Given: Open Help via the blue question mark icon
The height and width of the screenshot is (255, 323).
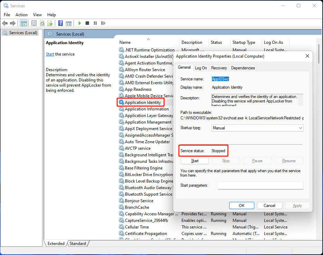Looking at the screenshot, I should point(60,23).
